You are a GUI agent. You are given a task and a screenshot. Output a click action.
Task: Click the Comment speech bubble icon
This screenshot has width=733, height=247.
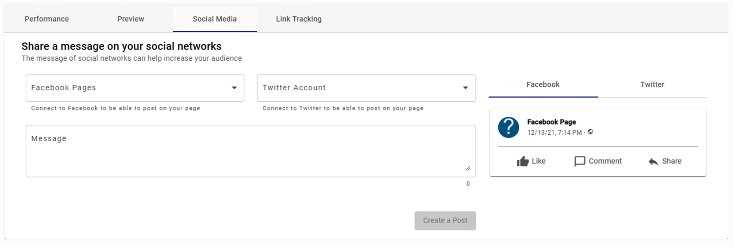pos(579,161)
